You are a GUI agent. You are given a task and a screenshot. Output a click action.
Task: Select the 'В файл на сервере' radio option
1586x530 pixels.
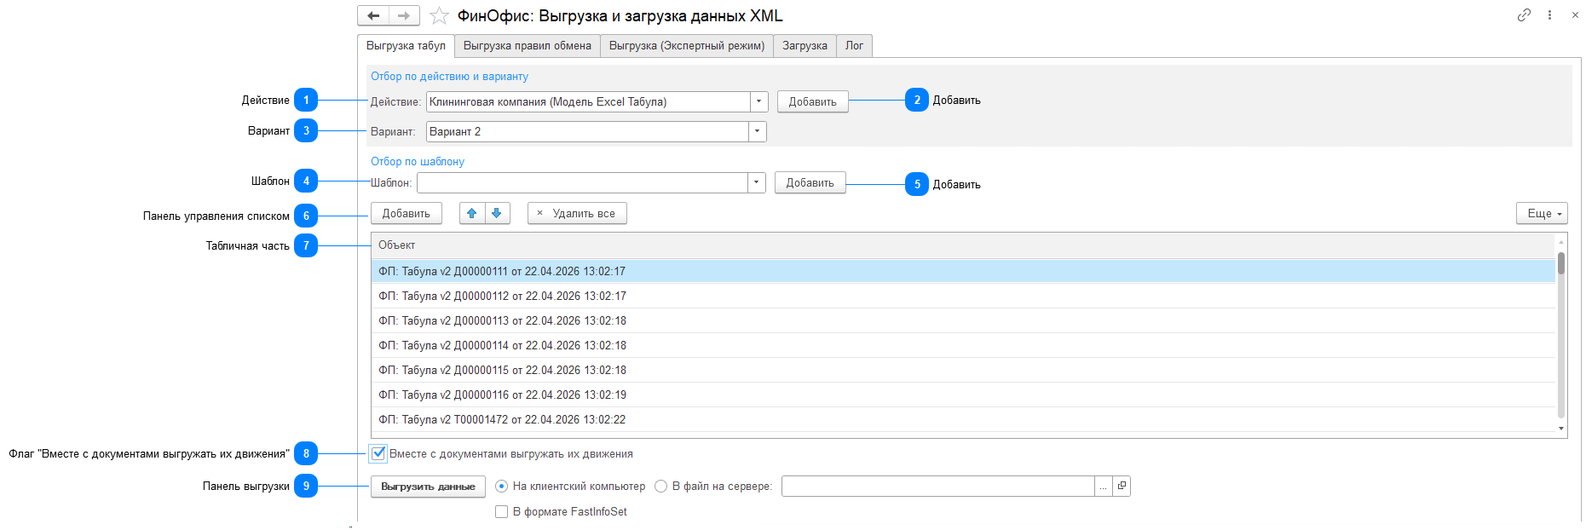coord(660,486)
